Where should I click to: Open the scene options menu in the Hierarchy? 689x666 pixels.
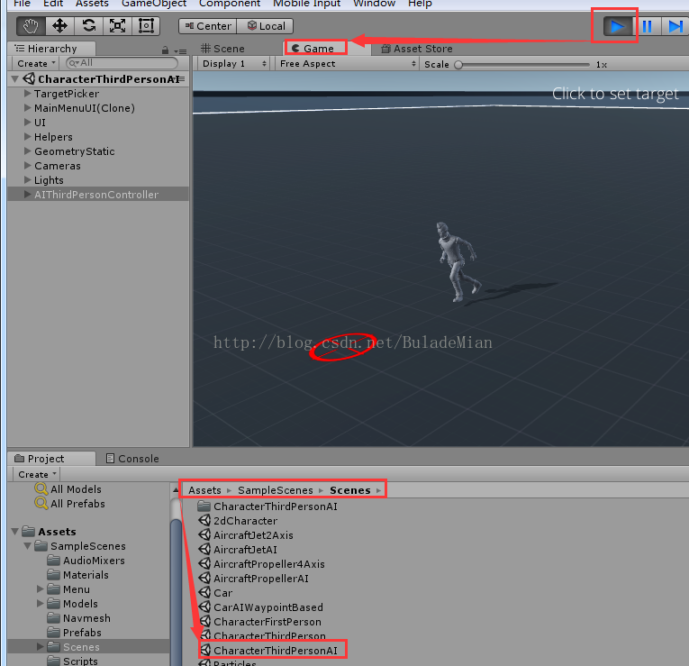point(181,79)
